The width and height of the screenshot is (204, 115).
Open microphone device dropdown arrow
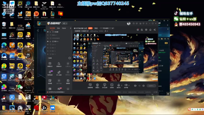(122, 85)
